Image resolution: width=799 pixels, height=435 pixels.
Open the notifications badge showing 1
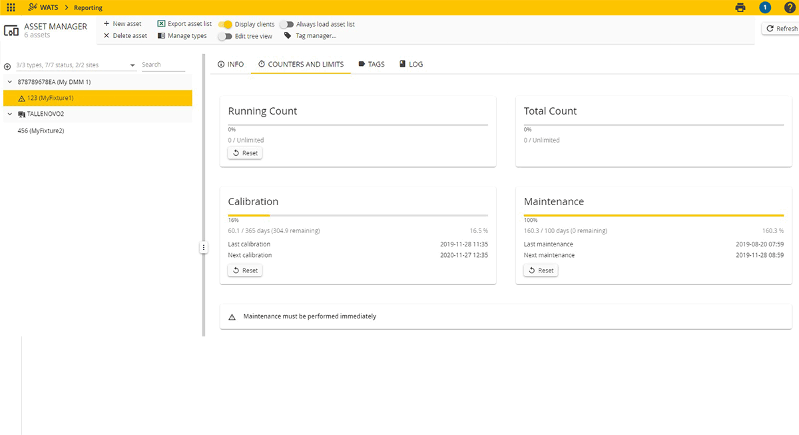click(765, 7)
